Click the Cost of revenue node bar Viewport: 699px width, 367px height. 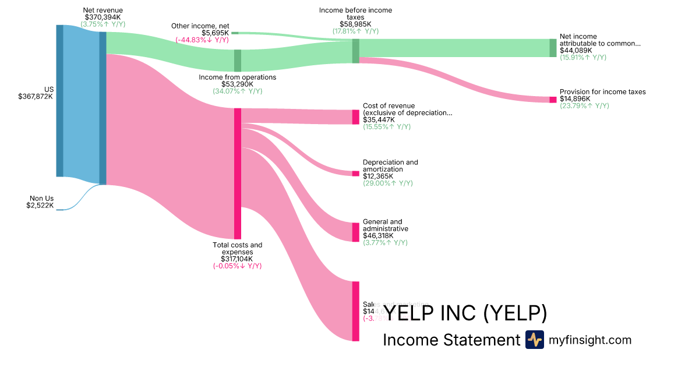(355, 117)
